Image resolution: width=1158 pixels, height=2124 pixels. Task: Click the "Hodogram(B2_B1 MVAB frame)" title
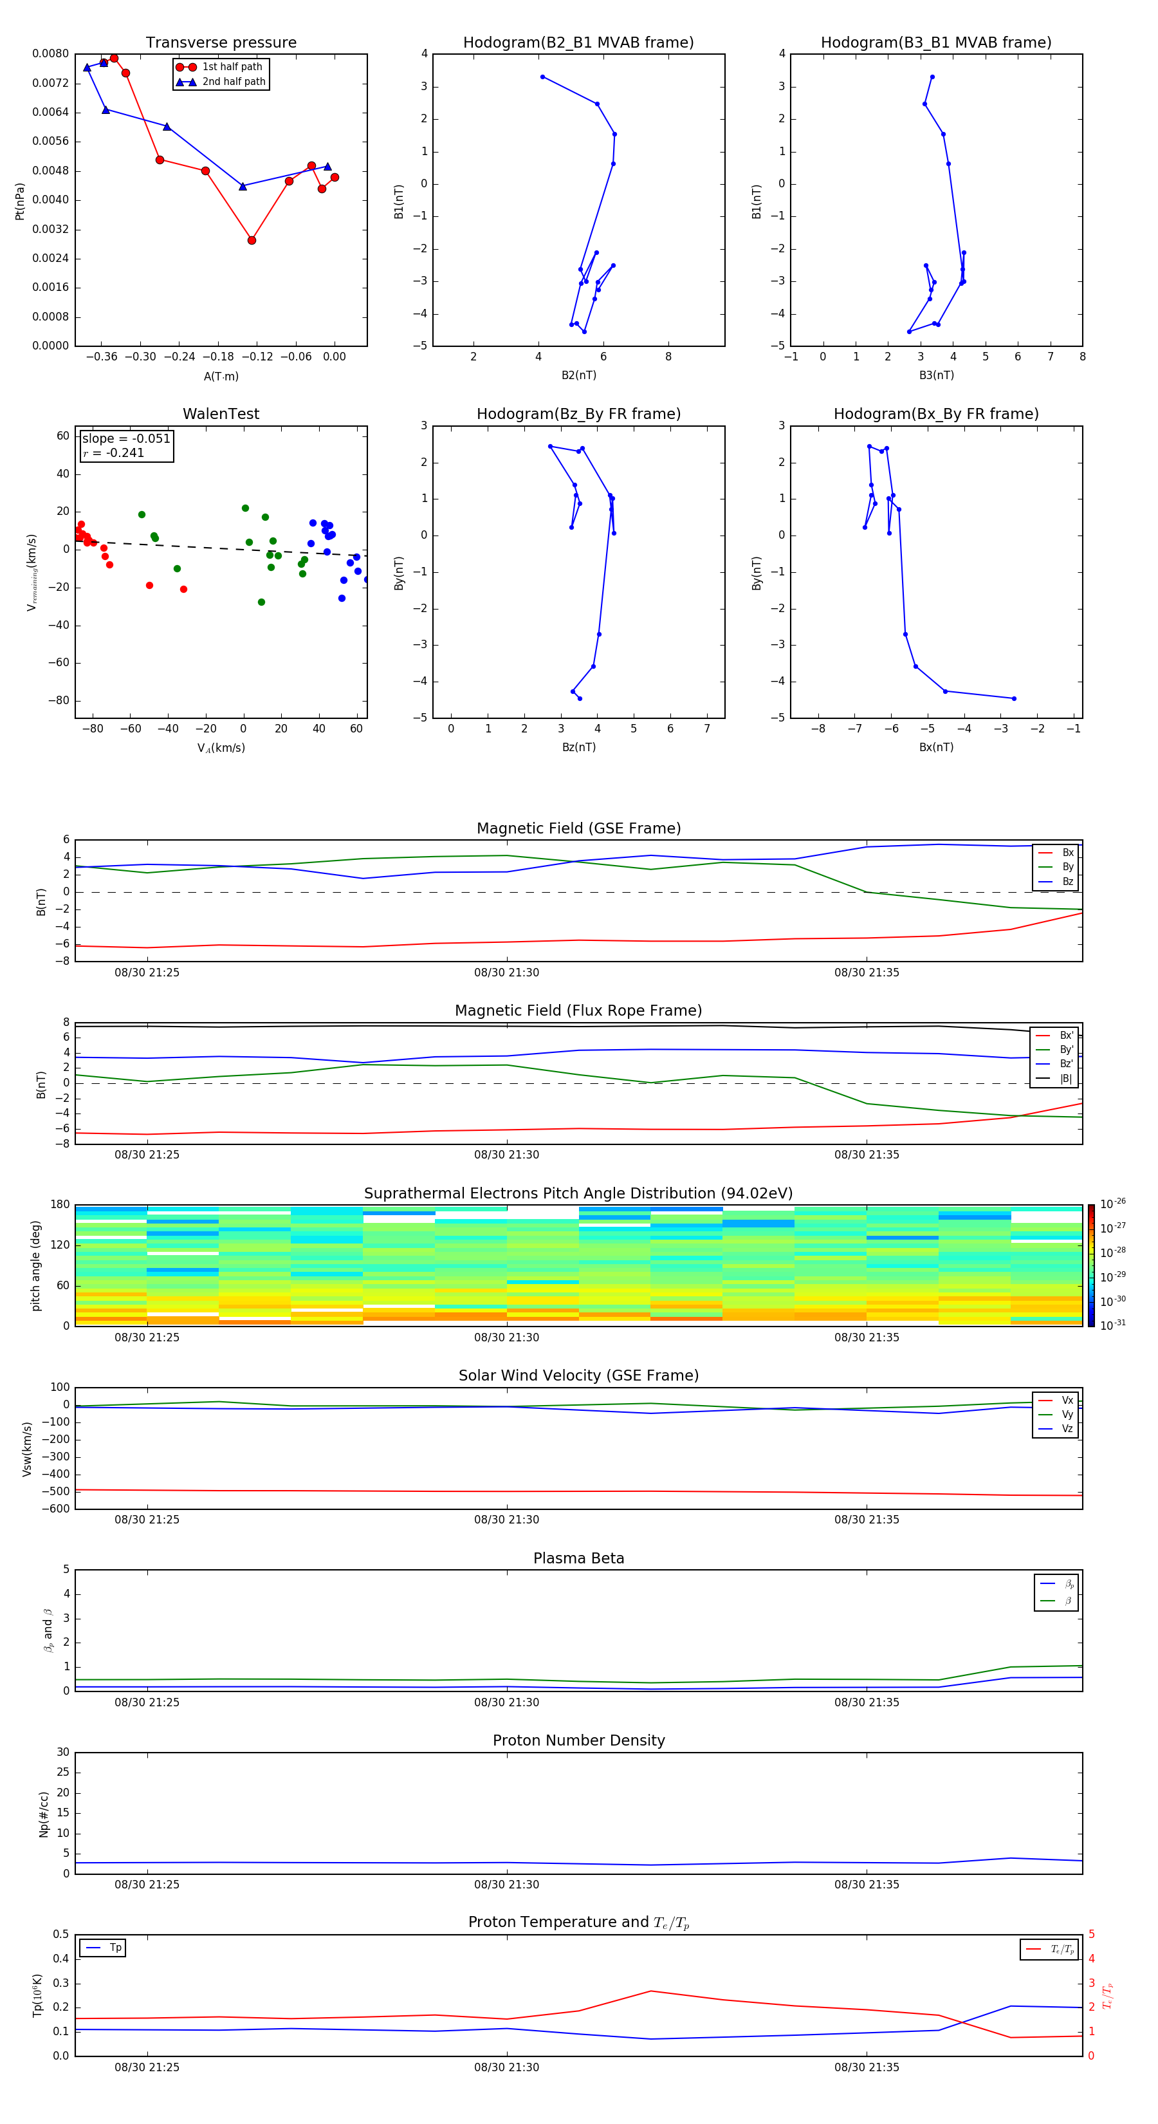coord(578,43)
